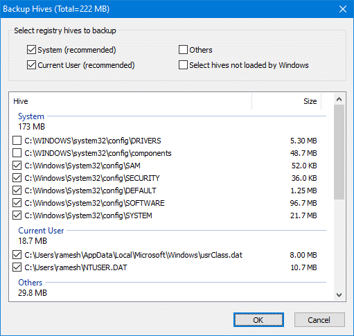Click the 5.30 MB size value
This screenshot has width=354, height=336.
point(303,141)
